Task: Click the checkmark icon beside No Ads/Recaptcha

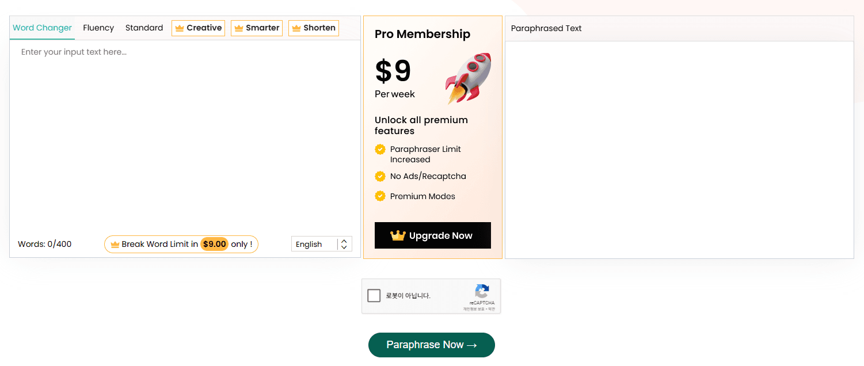Action: coord(380,176)
